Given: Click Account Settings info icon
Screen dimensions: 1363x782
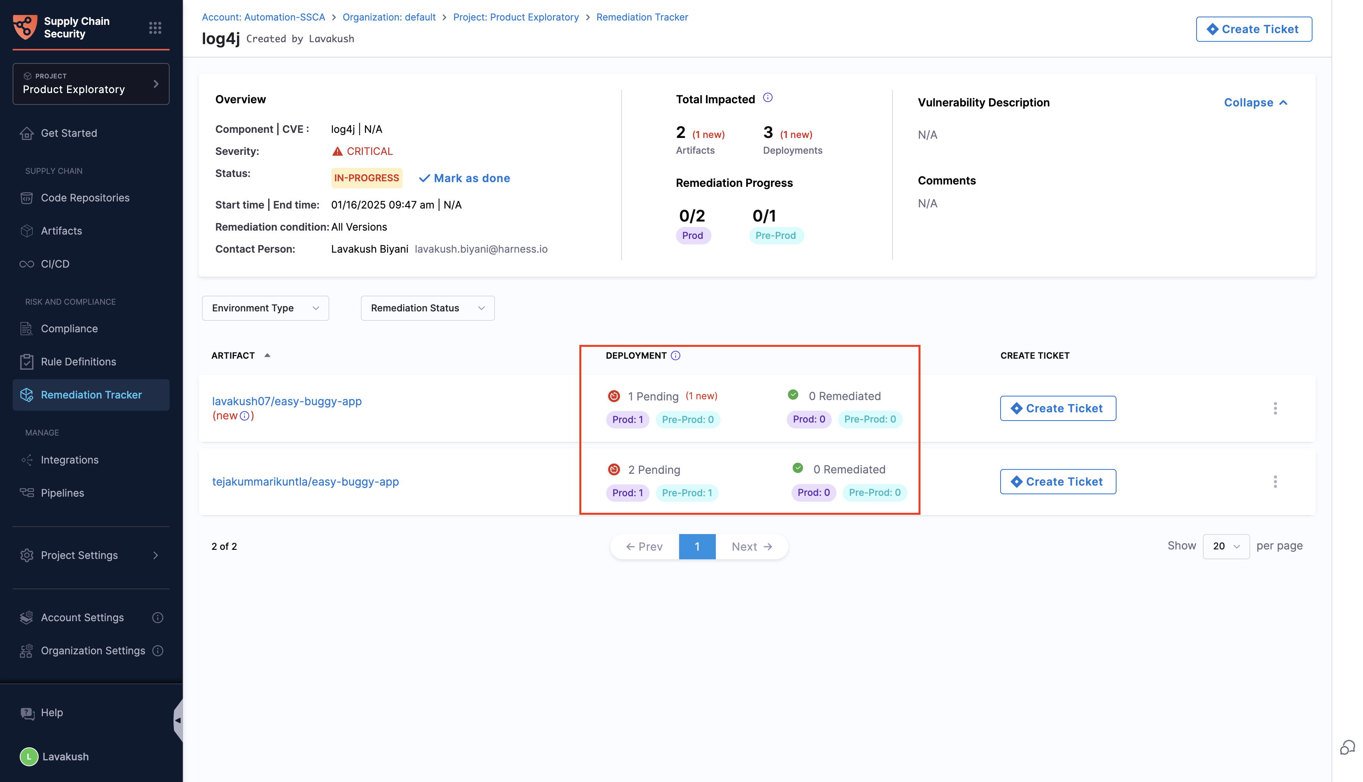Looking at the screenshot, I should click(157, 618).
